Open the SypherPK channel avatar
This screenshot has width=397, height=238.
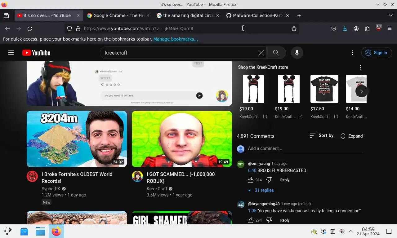coord(32,176)
